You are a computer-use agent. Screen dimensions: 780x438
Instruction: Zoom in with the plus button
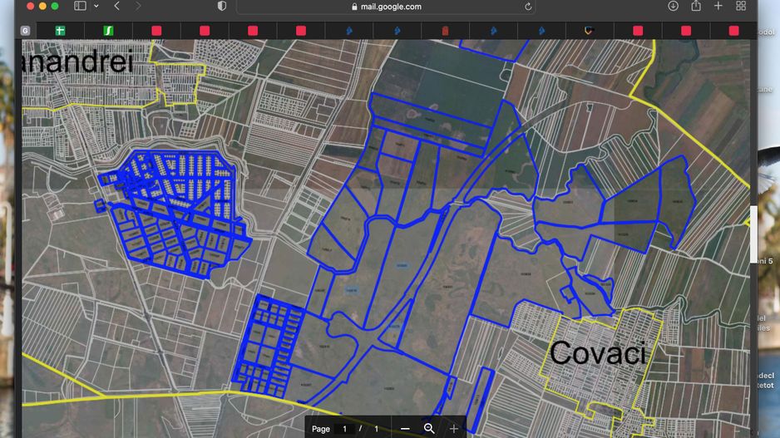[x=454, y=429]
